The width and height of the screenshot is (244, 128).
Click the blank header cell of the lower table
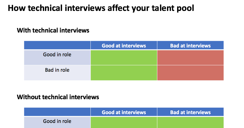click(57, 112)
